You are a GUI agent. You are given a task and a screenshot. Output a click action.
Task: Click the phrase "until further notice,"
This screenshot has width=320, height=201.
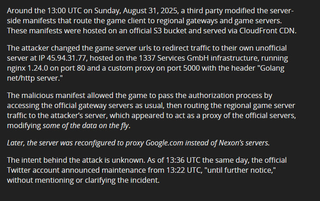pyautogui.click(x=241, y=170)
